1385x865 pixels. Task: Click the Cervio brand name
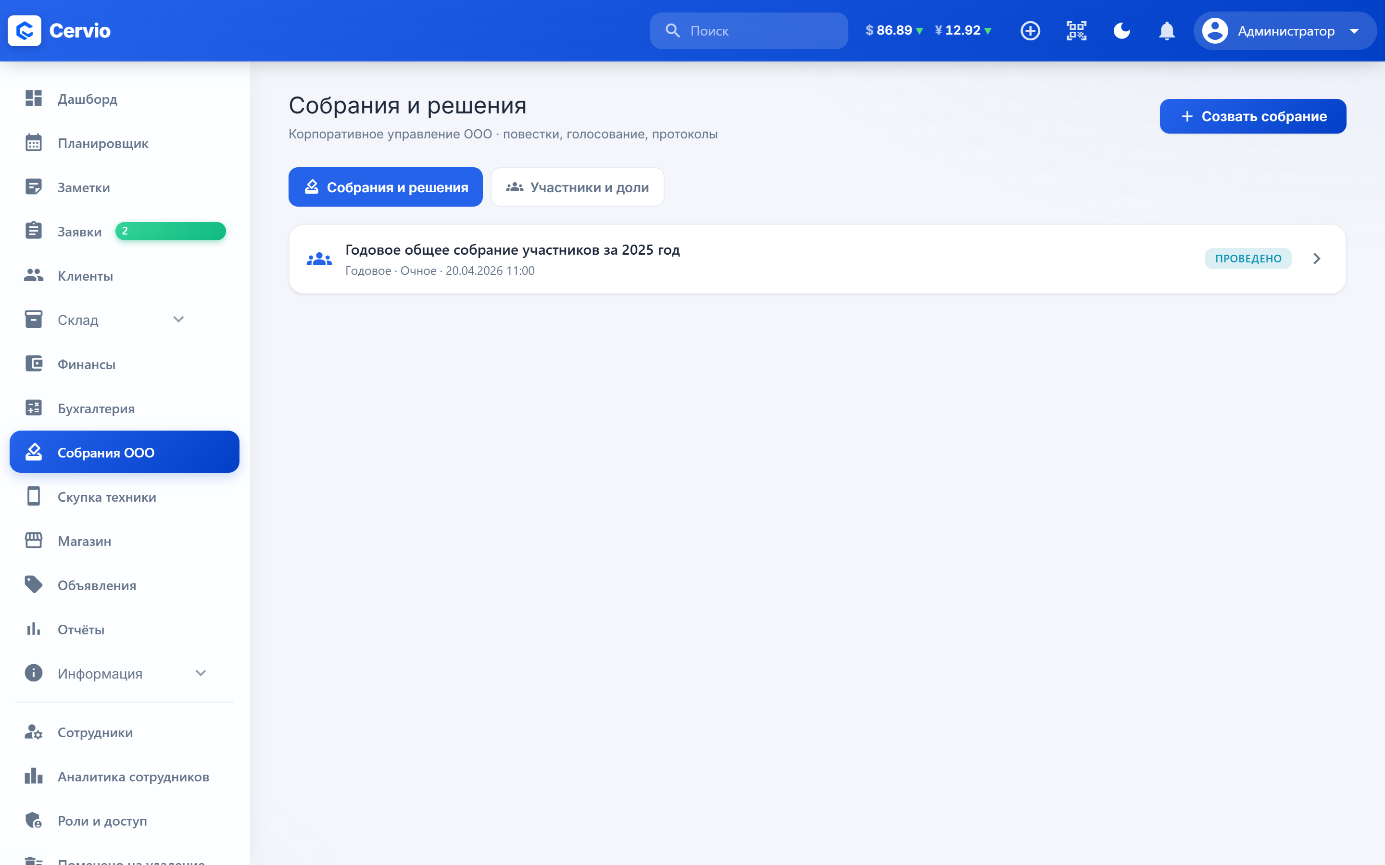point(79,30)
